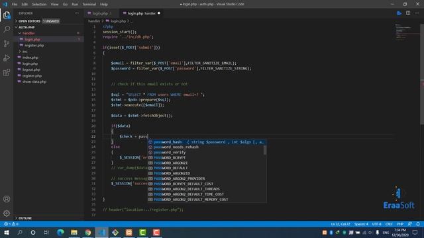Click the notifications bell in status bar
The height and width of the screenshot is (238, 424).
point(418,224)
